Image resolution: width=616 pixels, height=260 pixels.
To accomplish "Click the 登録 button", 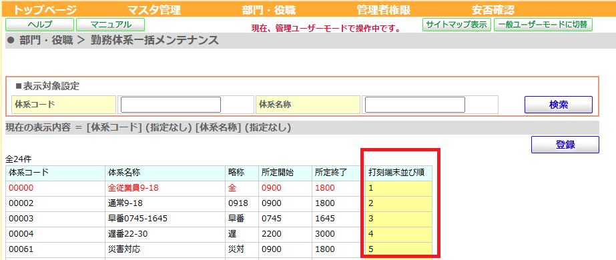I will [565, 145].
